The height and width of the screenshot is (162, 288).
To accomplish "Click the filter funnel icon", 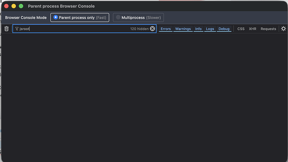I will (x=17, y=29).
